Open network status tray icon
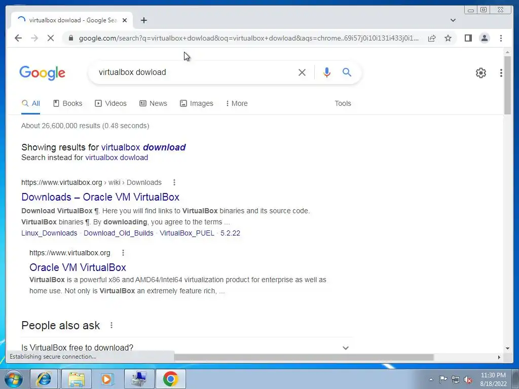 pyautogui.click(x=456, y=379)
